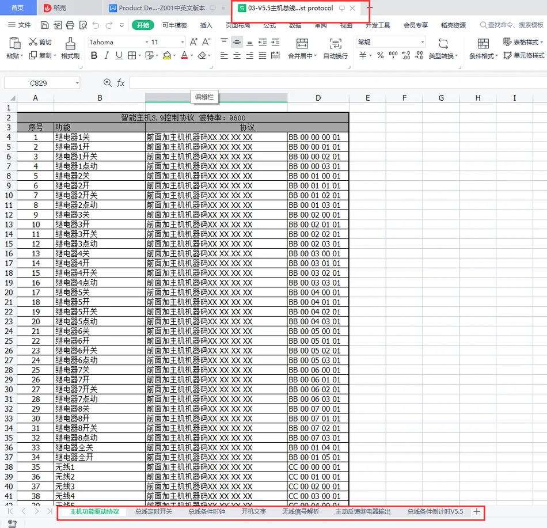
Task: Switch to the Product De... Z001 document tab
Action: click(162, 8)
